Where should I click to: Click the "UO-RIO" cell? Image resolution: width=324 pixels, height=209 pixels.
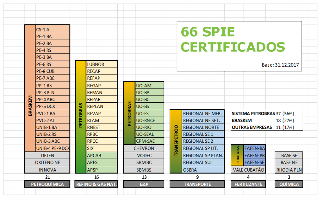pyautogui.click(x=149, y=127)
